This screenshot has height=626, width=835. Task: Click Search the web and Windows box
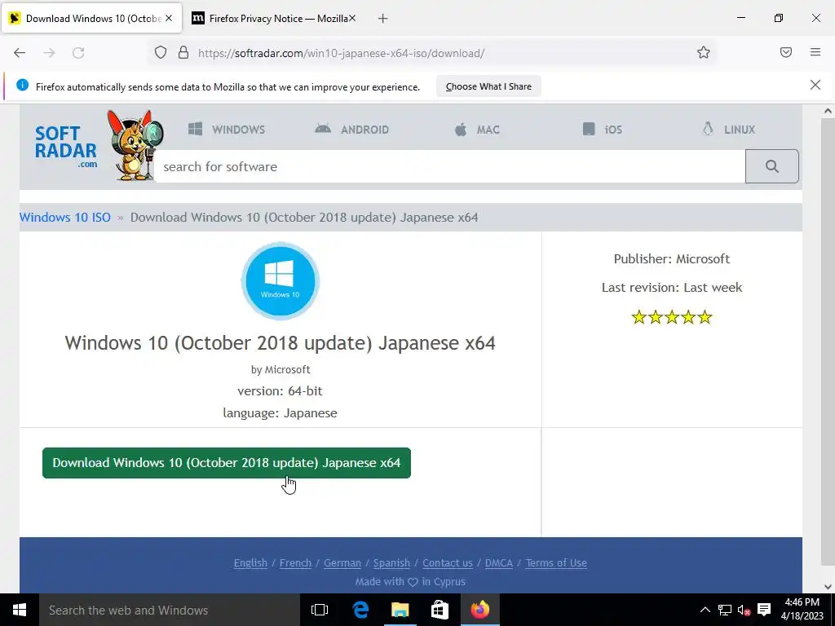click(170, 610)
